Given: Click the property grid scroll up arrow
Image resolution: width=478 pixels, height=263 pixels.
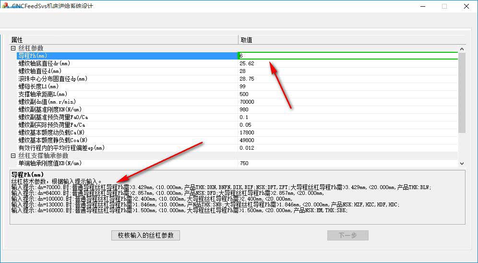Looking at the screenshot, I should point(462,49).
